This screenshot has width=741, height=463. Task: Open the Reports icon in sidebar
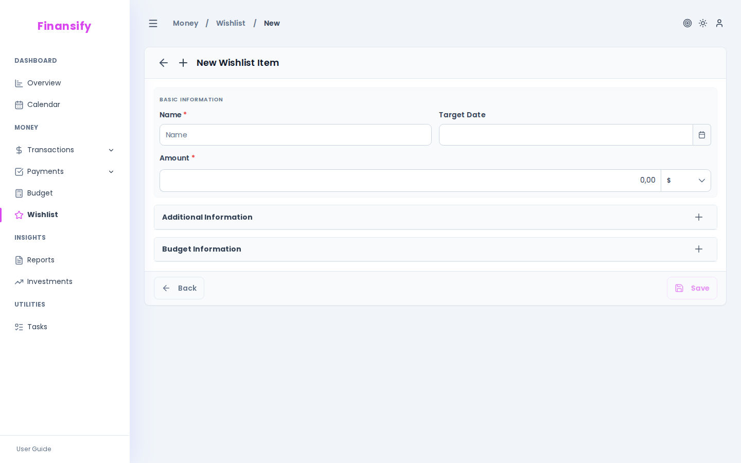19,260
